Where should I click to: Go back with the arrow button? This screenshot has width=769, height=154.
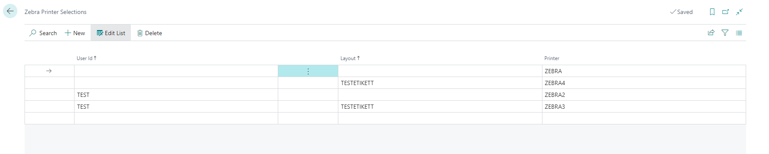[x=10, y=11]
